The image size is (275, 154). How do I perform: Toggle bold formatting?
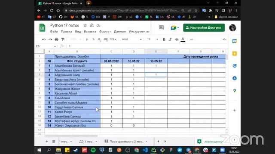(164, 39)
